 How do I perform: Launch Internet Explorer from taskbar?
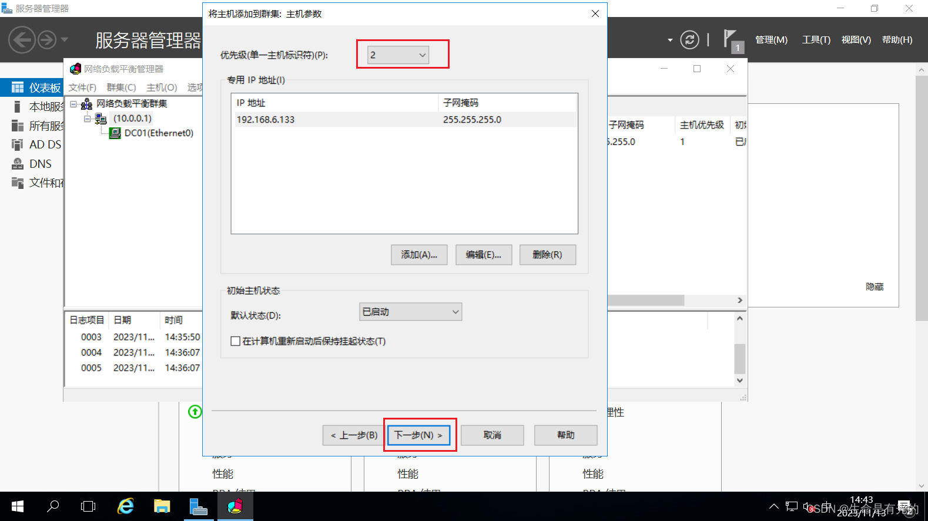pos(126,506)
